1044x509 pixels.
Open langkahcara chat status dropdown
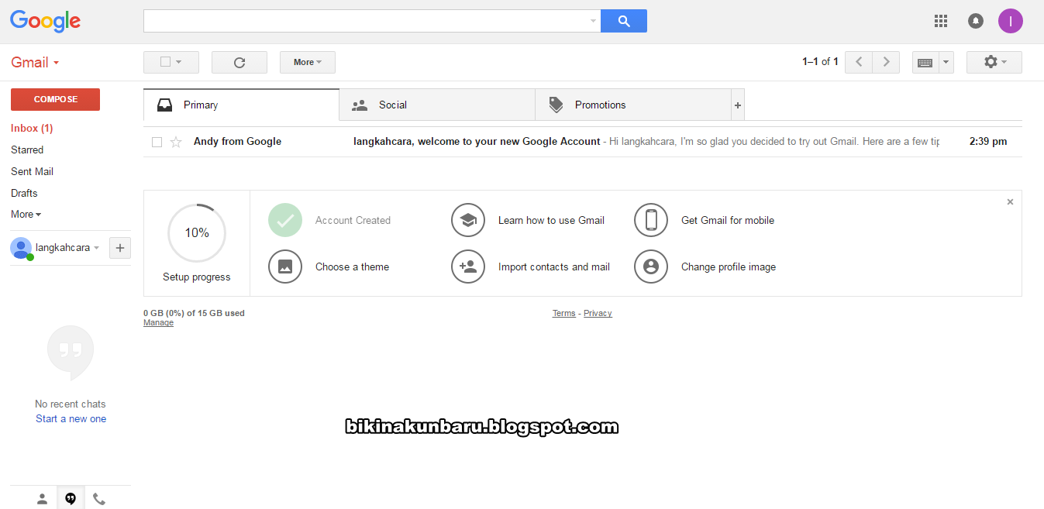pyautogui.click(x=96, y=248)
